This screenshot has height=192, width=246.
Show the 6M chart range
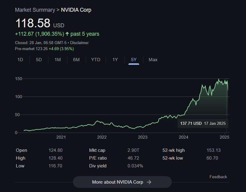click(x=76, y=60)
